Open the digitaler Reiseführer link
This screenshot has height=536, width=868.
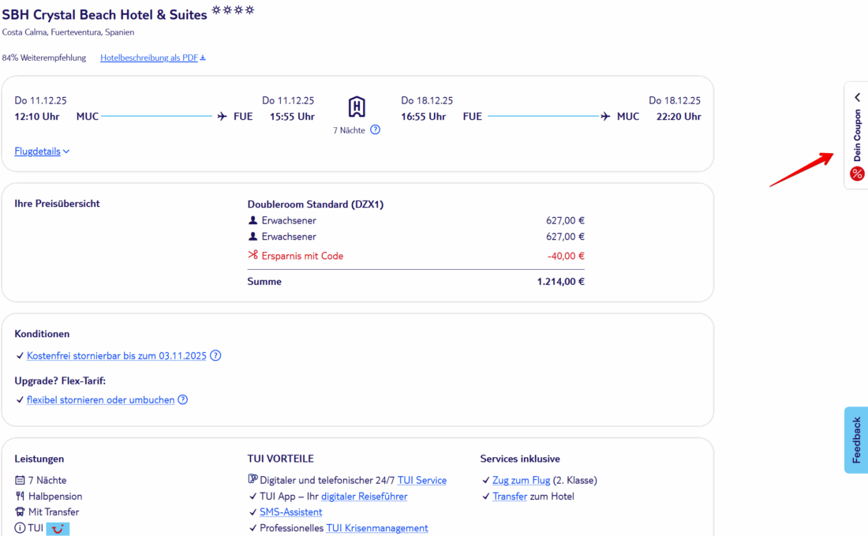[x=364, y=497]
